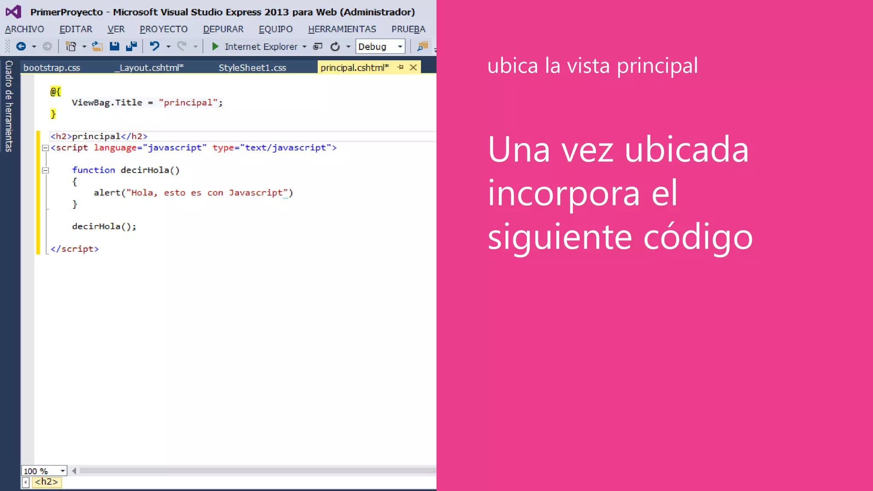Open the Redo history dropdown
This screenshot has height=491, width=873.
(195, 46)
